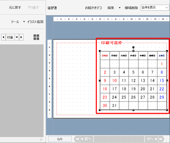Screen dimensions: 170x143
Task: Jump to first page icon
Action: (77, 139)
